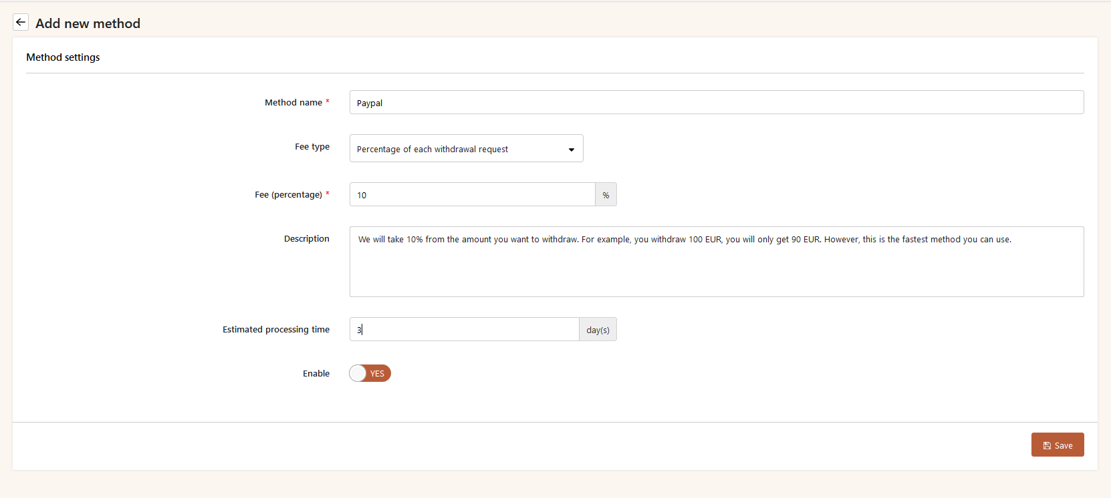Toggle the Enable switch off

(370, 373)
